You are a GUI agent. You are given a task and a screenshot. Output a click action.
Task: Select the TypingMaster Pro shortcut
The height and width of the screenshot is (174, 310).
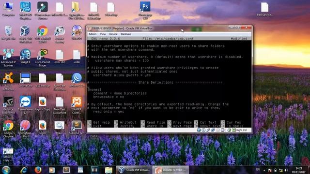tap(25, 129)
